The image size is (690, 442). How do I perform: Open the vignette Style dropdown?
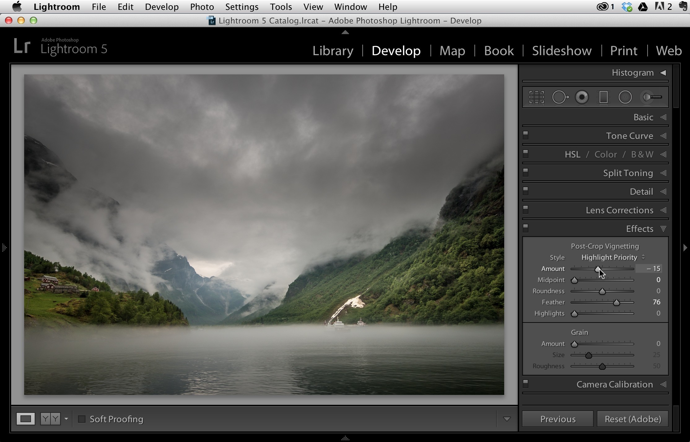613,257
